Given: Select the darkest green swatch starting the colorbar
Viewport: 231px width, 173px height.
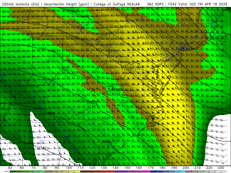Looking at the screenshot, I should (13, 172).
